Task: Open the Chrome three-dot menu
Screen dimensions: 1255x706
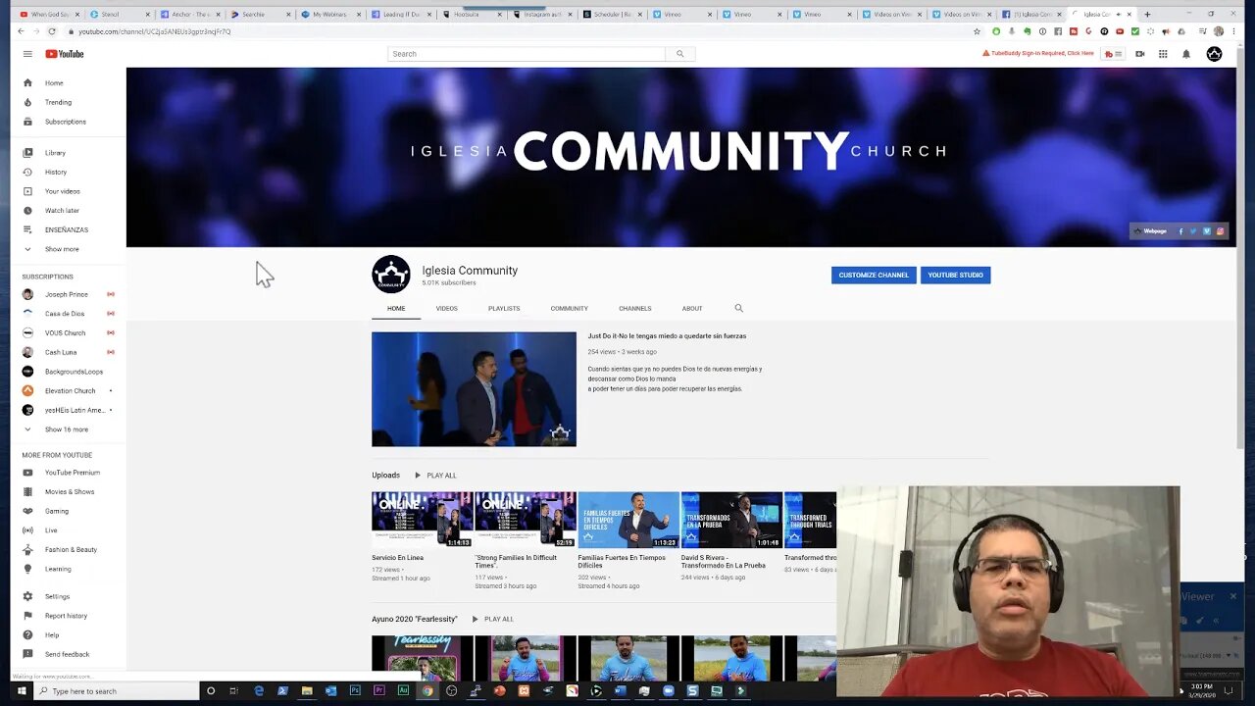Action: coord(1232,31)
